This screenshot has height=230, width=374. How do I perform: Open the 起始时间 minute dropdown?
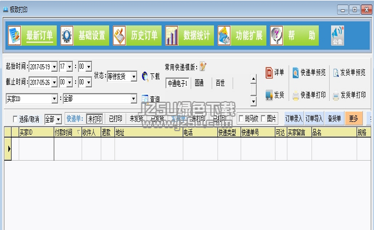(x=89, y=66)
